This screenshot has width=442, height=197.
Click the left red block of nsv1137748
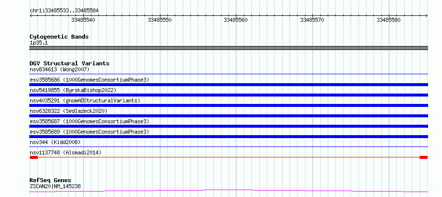tap(34, 157)
